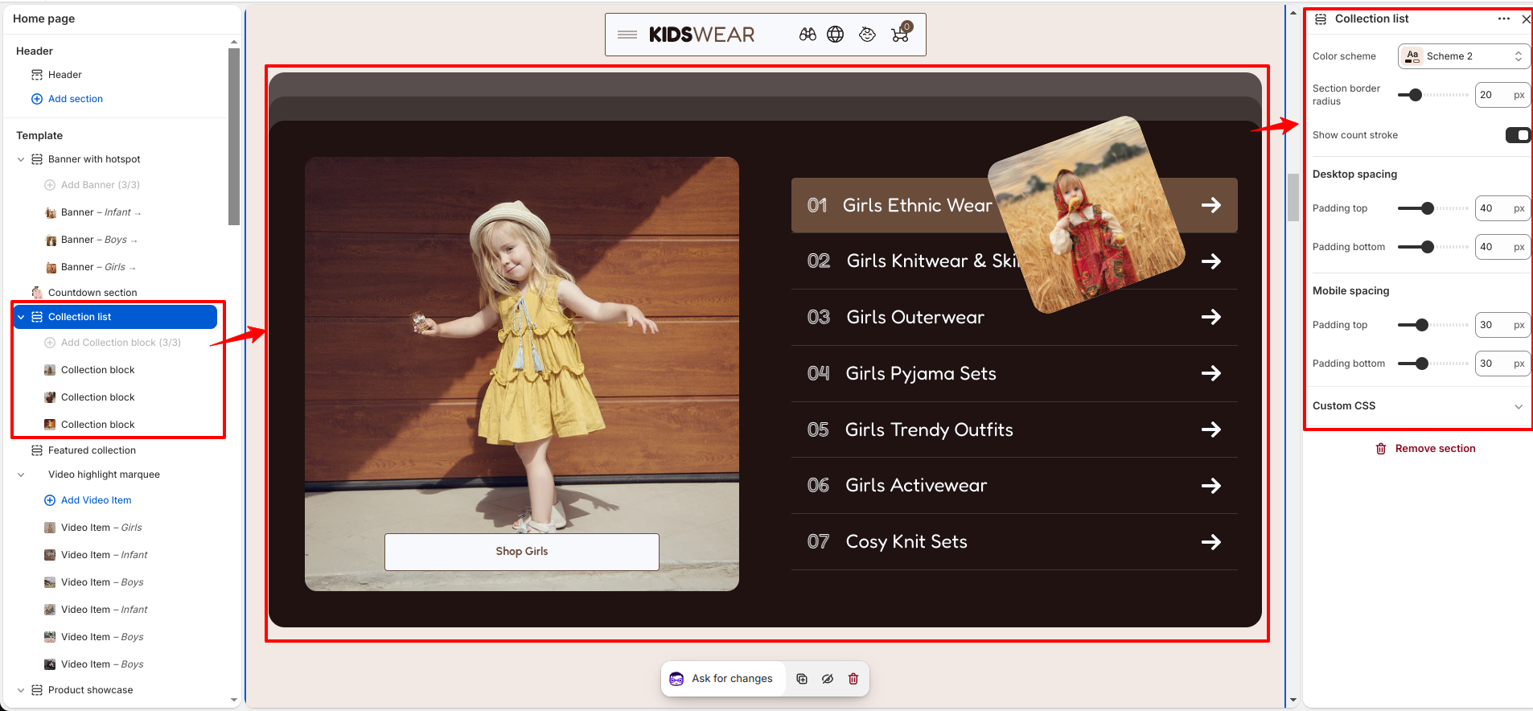Click the baby face account icon
The image size is (1533, 711).
867,35
